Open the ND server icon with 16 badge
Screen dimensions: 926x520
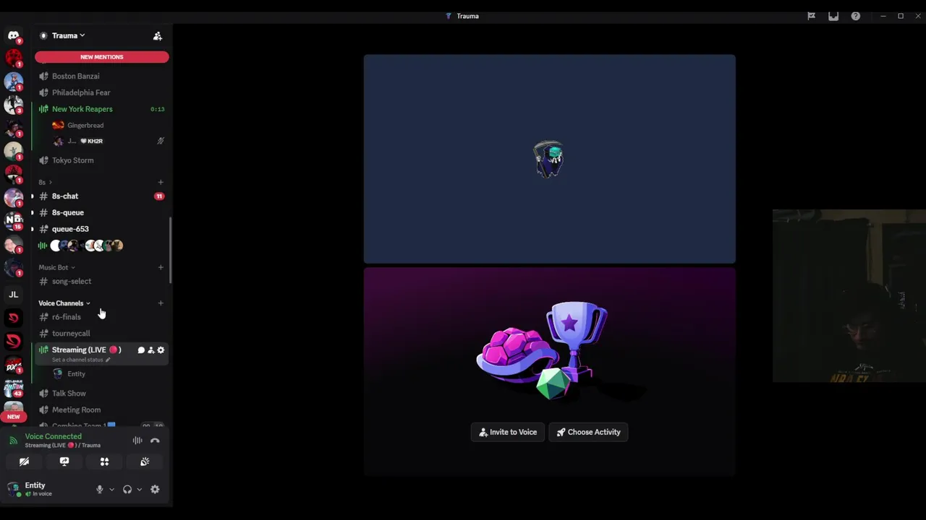[x=13, y=220]
